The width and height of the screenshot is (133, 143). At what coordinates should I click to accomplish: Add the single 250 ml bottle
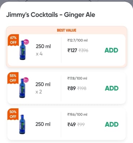point(112,124)
